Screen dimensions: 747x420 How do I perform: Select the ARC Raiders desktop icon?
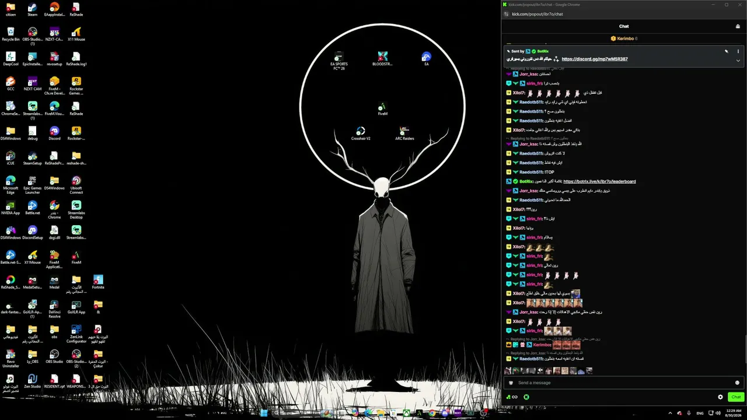(404, 134)
